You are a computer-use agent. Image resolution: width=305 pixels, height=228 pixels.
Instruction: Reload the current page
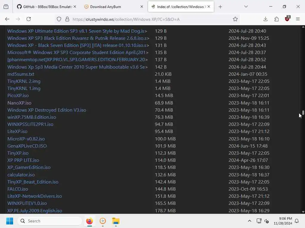[29, 19]
